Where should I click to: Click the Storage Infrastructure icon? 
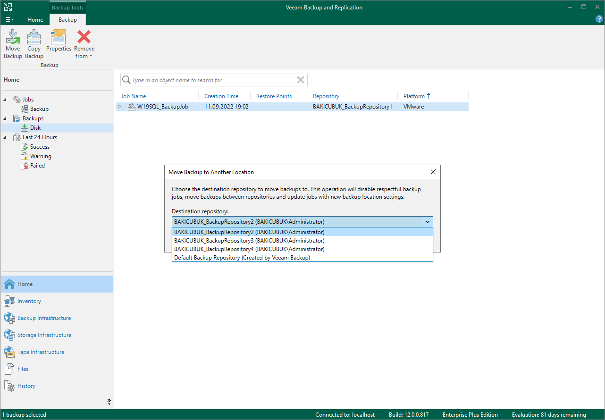[x=9, y=335]
